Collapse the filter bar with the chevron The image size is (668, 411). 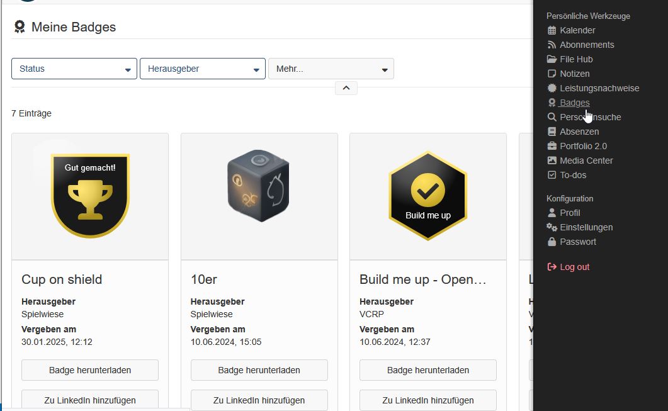(346, 87)
